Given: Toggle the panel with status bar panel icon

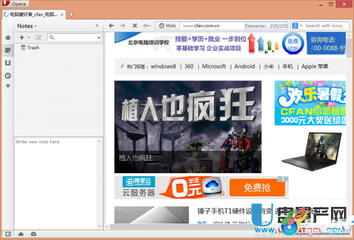Looking at the screenshot, I should tap(8, 234).
